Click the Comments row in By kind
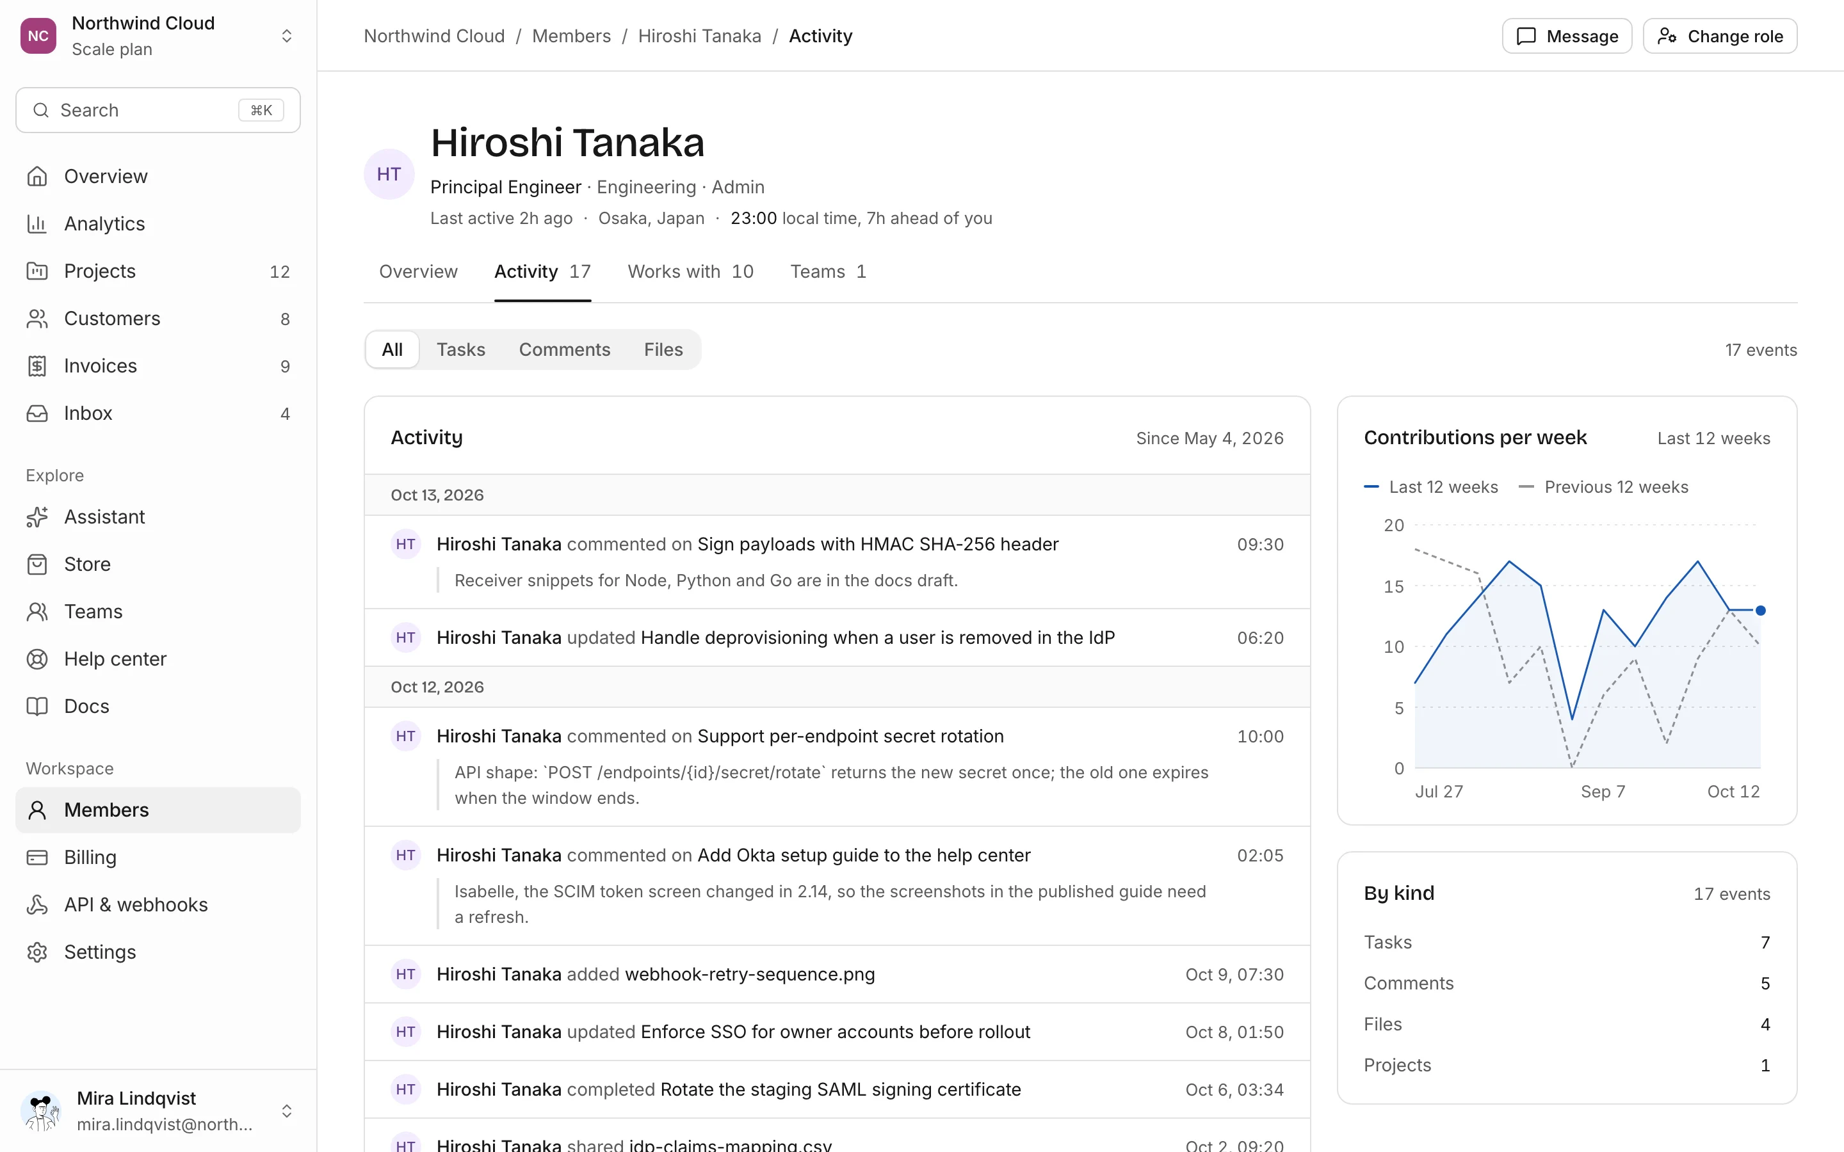 point(1566,983)
